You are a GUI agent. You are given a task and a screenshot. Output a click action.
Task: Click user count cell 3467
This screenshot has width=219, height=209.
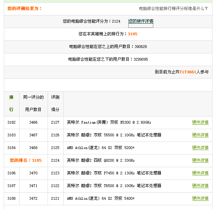(34, 135)
